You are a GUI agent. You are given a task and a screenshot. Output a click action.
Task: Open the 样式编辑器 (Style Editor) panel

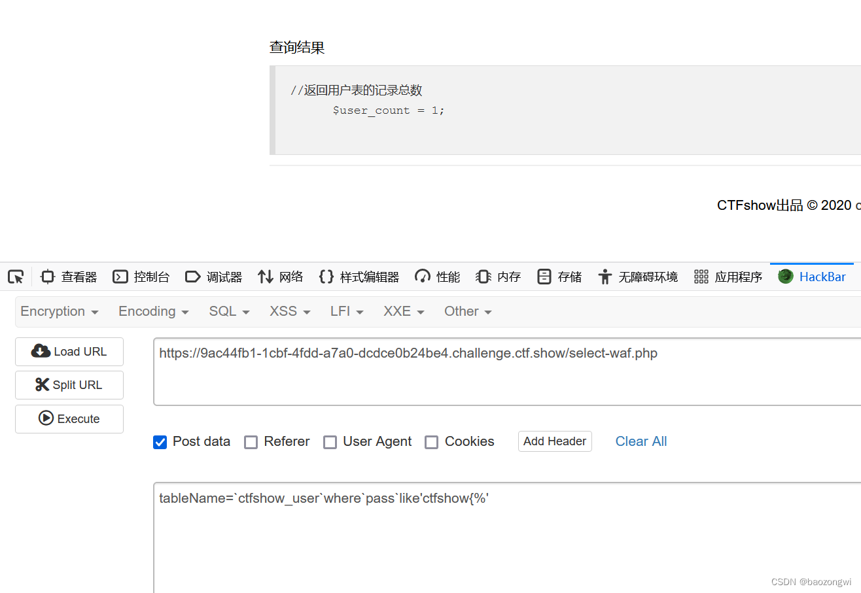[359, 277]
